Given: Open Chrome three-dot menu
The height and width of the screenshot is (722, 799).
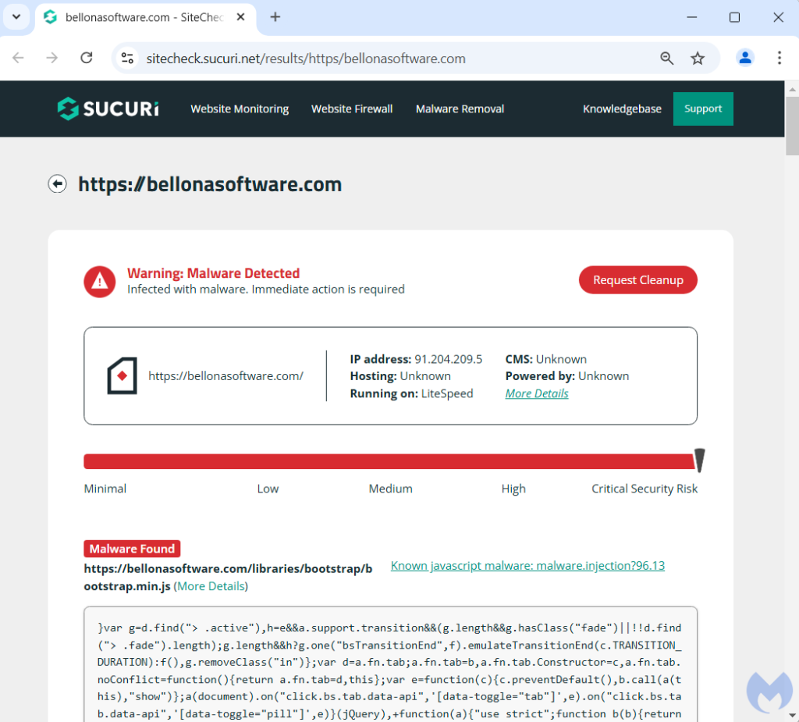Looking at the screenshot, I should (x=779, y=59).
